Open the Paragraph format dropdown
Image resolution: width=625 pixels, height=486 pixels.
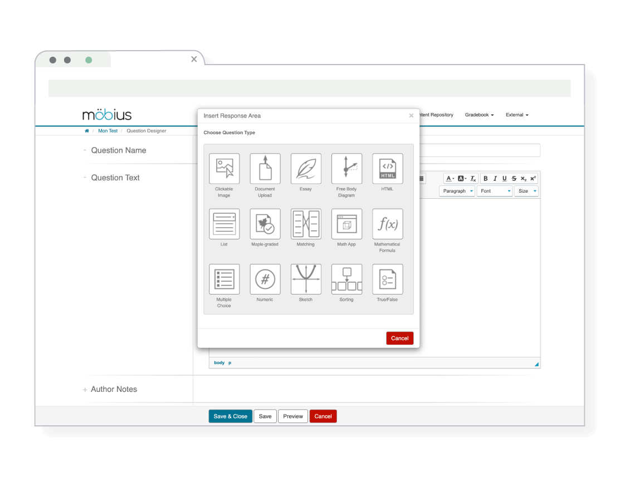[x=457, y=191]
